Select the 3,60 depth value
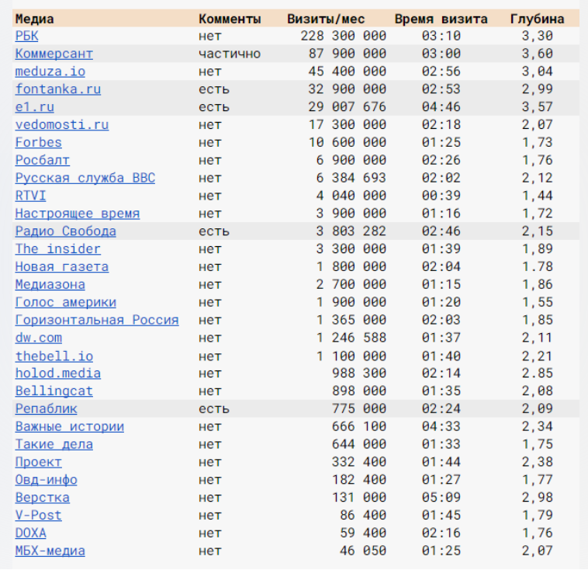 point(537,54)
